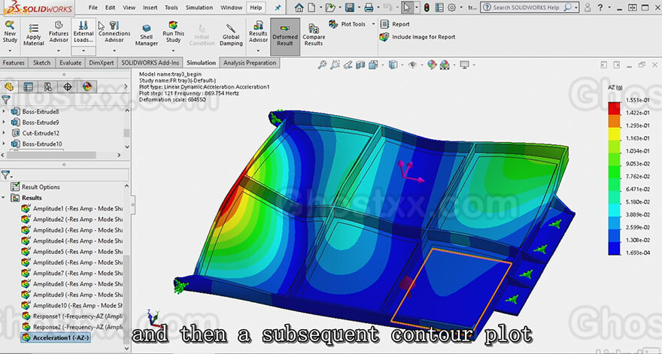Open the Results Advisor
This screenshot has height=354, width=662.
point(258,33)
